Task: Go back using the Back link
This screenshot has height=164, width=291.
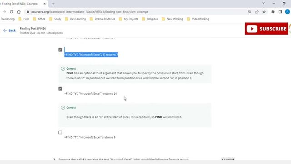Action: pyautogui.click(x=10, y=31)
